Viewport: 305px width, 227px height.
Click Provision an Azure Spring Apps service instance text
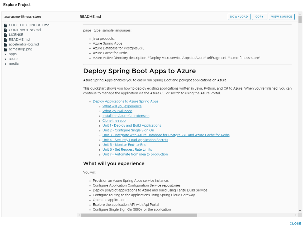coord(131,181)
